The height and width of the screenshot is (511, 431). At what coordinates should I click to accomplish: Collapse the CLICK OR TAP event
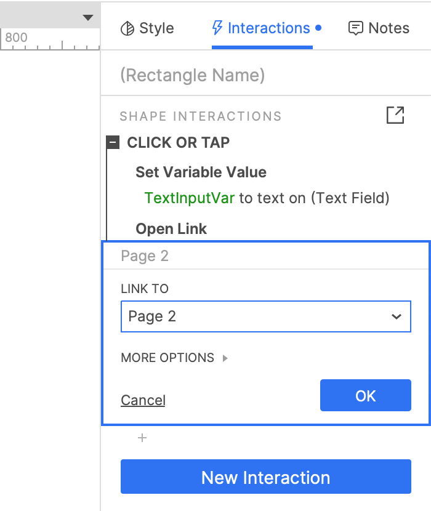coord(113,143)
